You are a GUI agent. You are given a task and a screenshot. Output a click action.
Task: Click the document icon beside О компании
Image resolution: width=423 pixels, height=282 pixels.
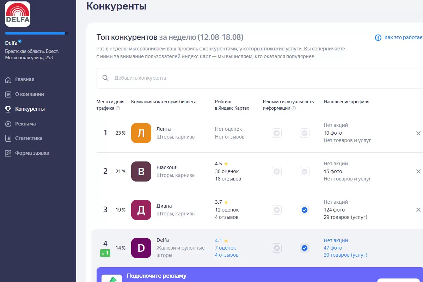tap(8, 94)
